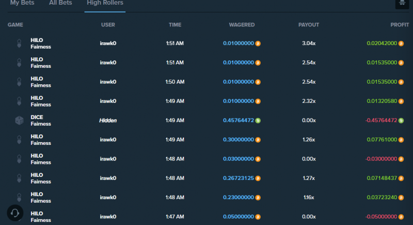413x225 pixels.
Task: Click the GAME column header
Action: pos(15,25)
